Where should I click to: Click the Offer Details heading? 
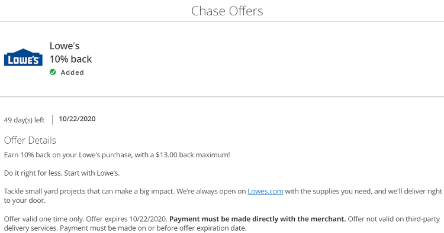[30, 140]
